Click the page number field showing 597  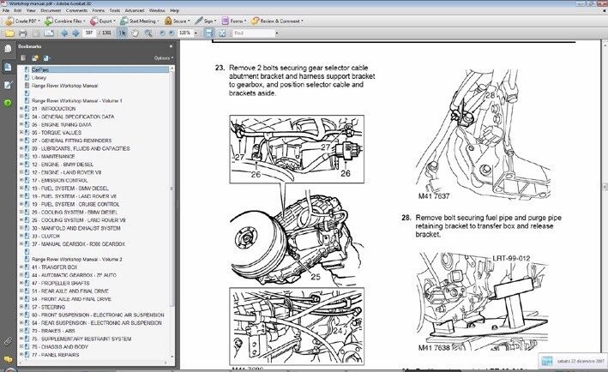89,33
